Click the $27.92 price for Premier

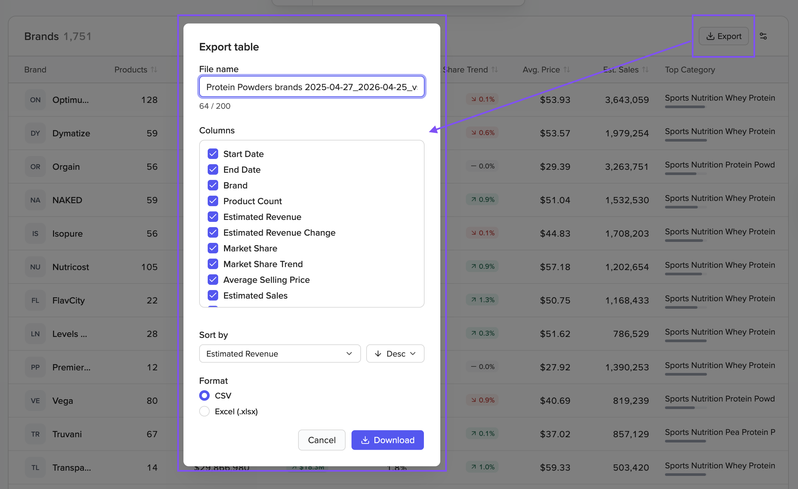click(x=555, y=367)
